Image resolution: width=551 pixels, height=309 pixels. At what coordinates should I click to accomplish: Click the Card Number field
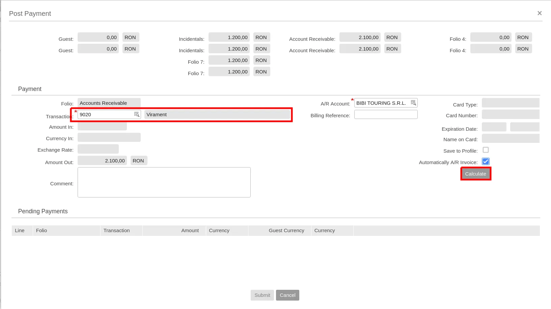tap(511, 114)
